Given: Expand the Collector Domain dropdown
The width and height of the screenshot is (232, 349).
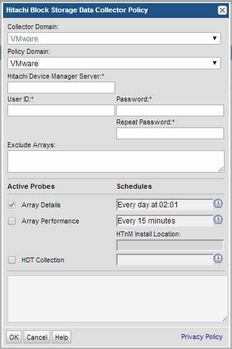Looking at the screenshot, I should (x=114, y=38).
